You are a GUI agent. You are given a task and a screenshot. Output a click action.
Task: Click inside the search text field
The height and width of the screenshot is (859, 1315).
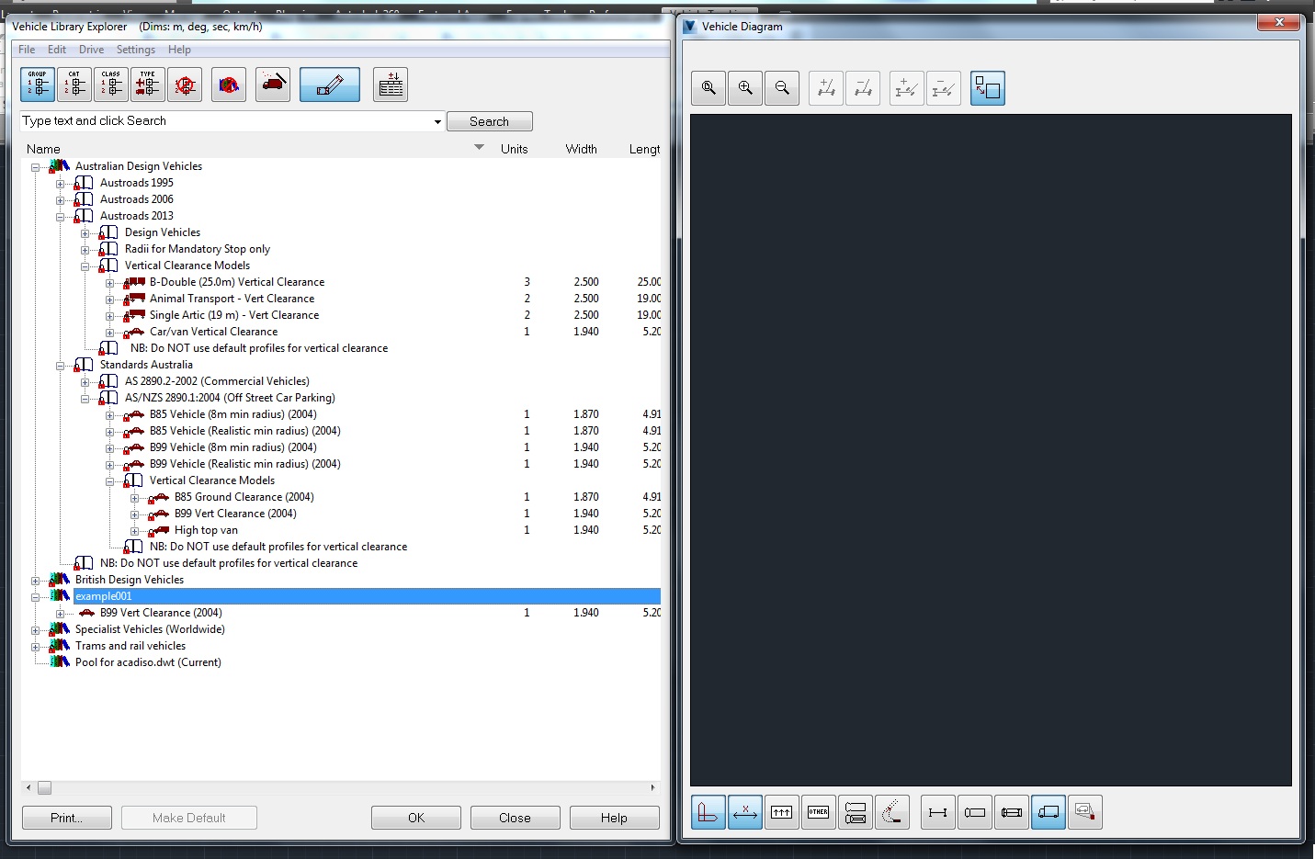[x=230, y=120]
